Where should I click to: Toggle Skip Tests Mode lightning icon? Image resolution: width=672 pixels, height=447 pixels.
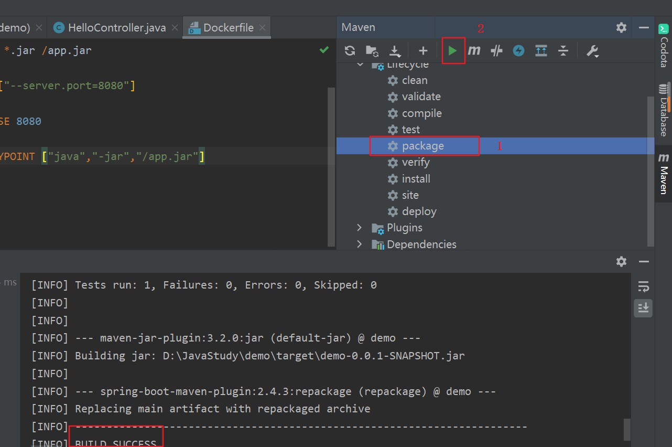pyautogui.click(x=518, y=50)
